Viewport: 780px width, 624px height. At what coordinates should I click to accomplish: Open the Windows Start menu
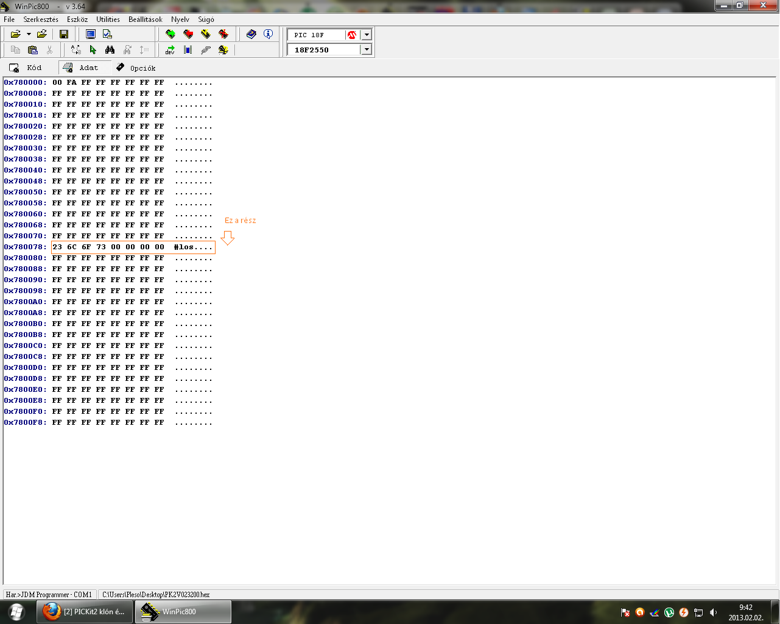pos(16,611)
